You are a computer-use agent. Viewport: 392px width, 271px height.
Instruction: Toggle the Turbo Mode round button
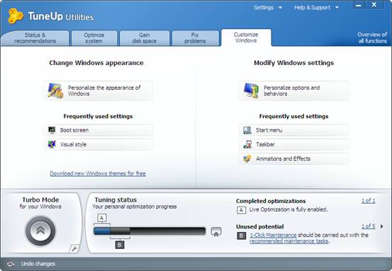pos(40,231)
